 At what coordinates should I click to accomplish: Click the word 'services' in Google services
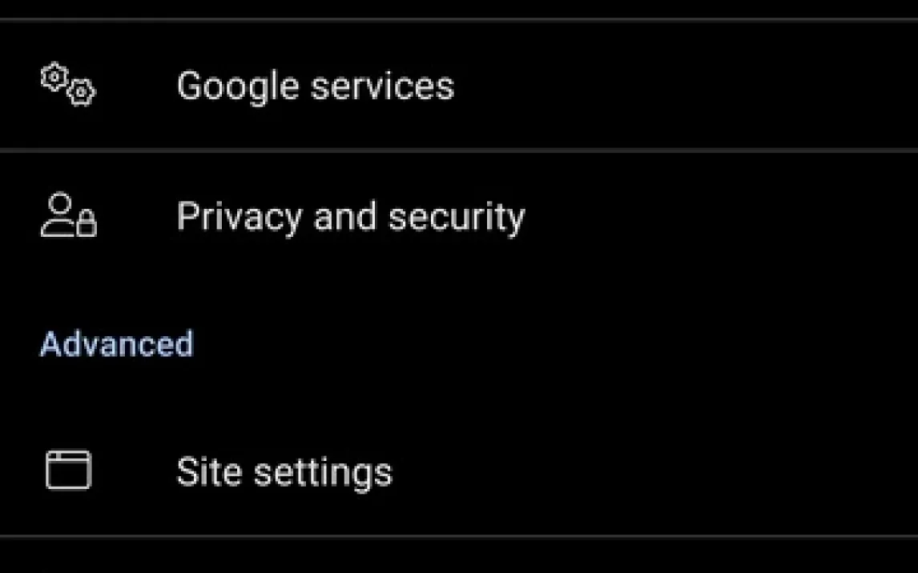pos(382,86)
